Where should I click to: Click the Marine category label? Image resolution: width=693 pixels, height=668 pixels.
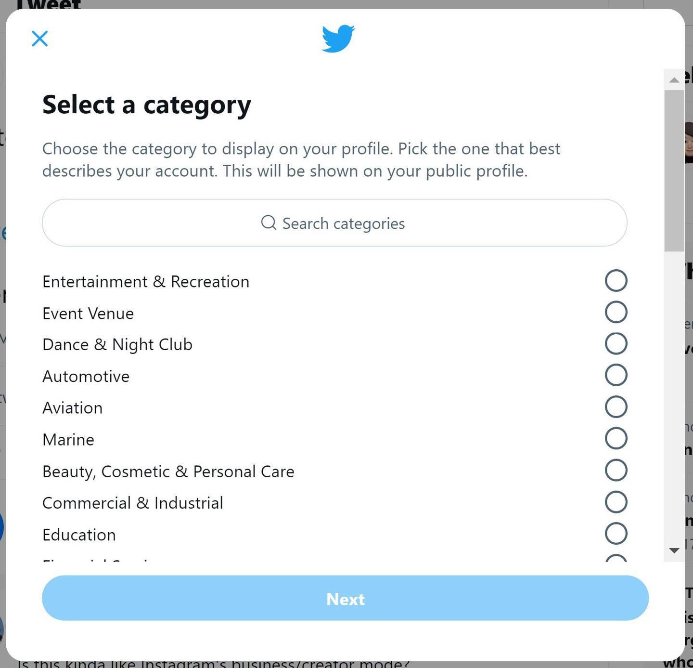click(68, 440)
